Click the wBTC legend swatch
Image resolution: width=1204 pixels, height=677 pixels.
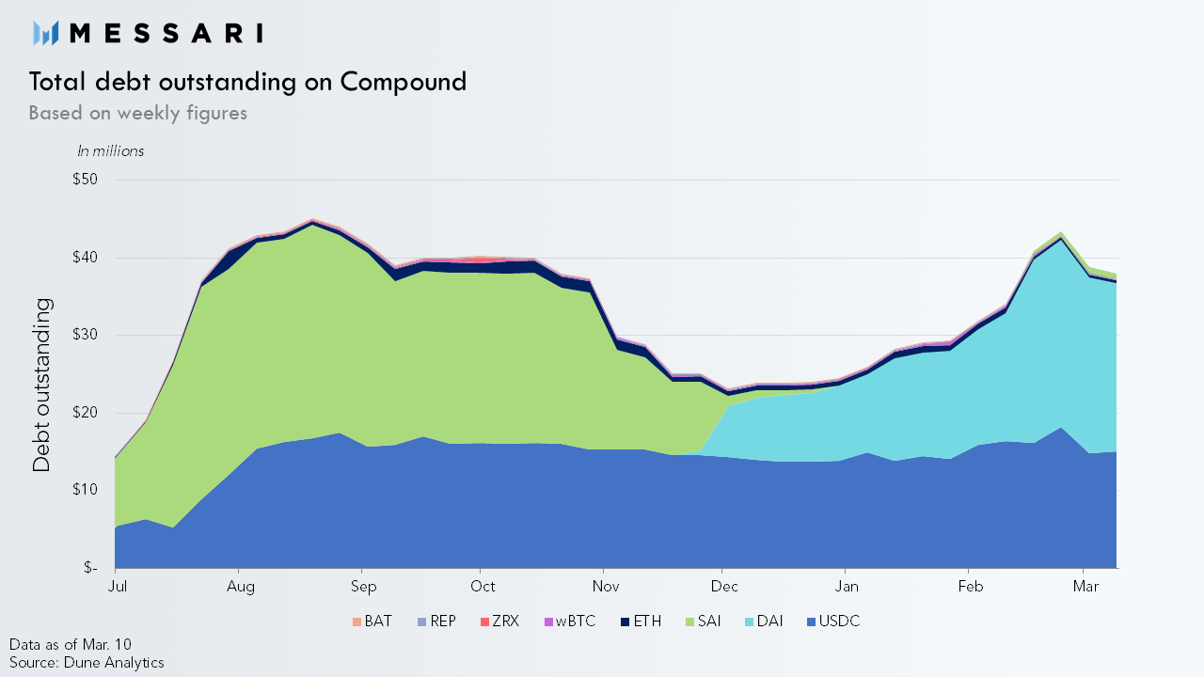tap(547, 622)
